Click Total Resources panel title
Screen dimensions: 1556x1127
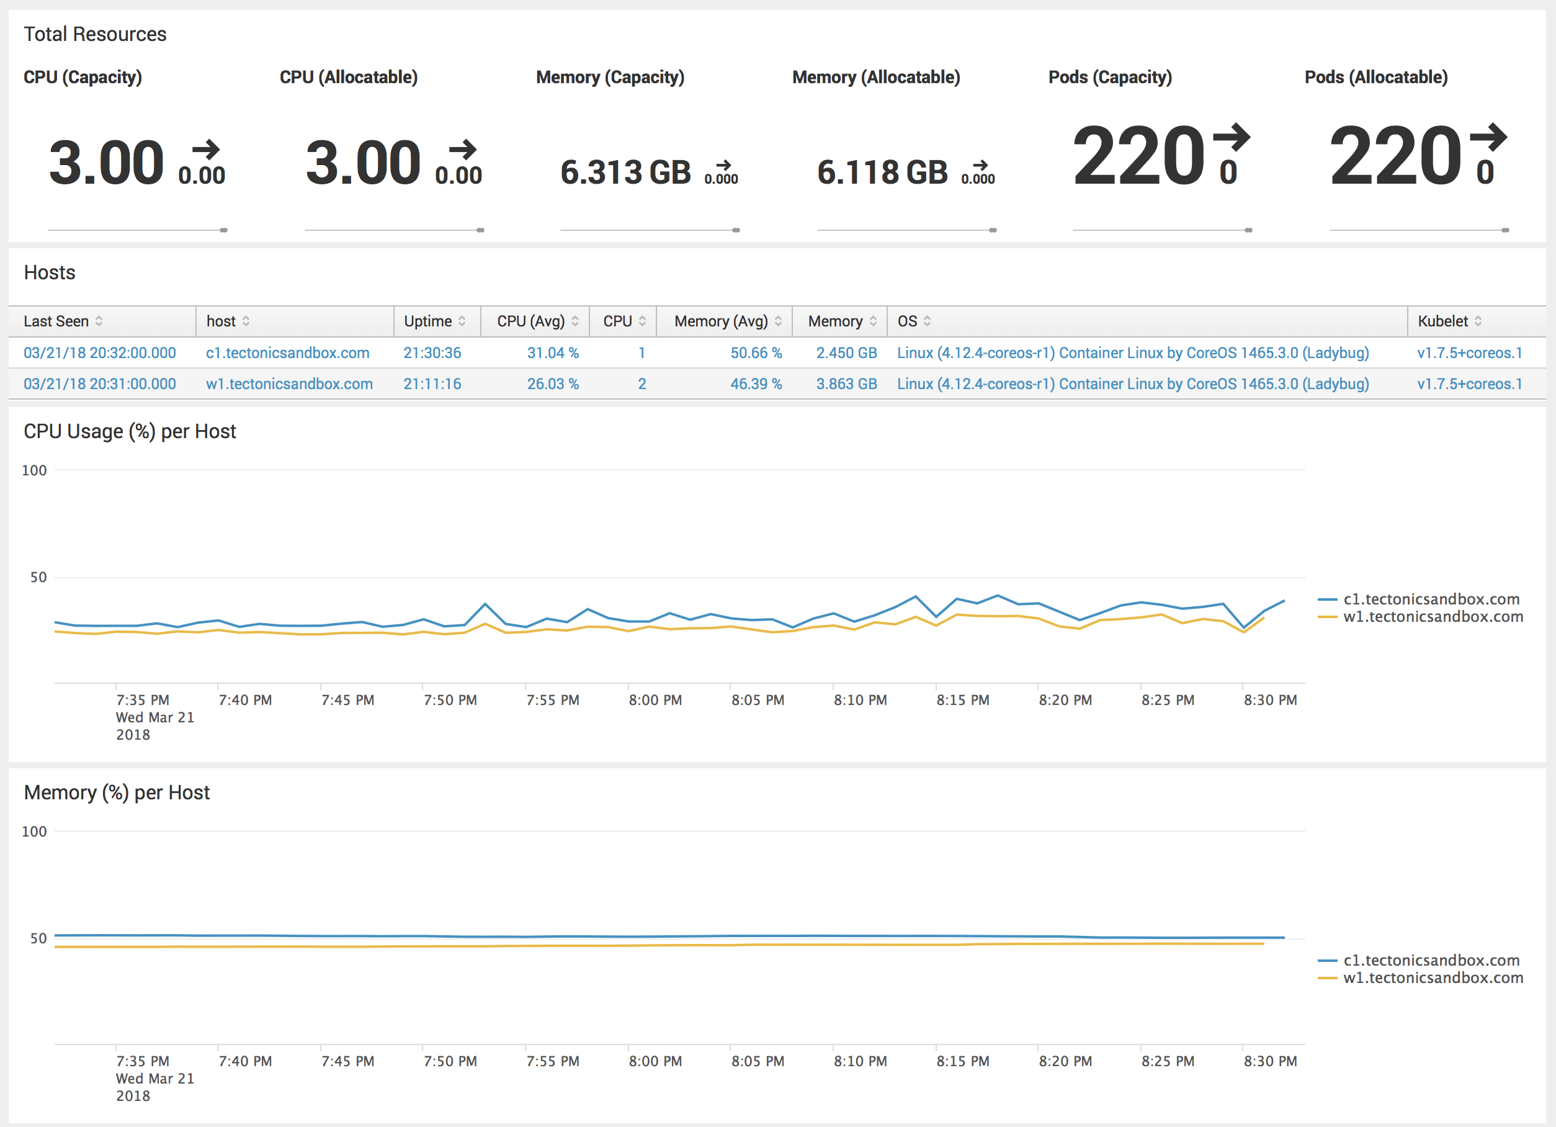(x=96, y=34)
